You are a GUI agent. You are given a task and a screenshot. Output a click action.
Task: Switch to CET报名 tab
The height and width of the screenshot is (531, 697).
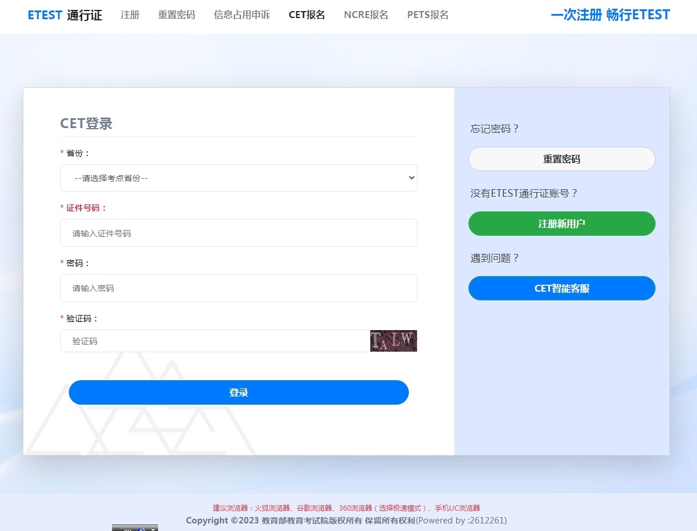(307, 15)
